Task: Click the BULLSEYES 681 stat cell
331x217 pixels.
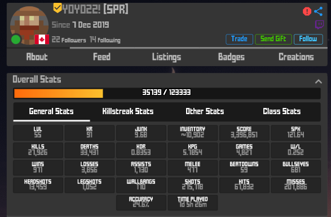Action: (295, 168)
